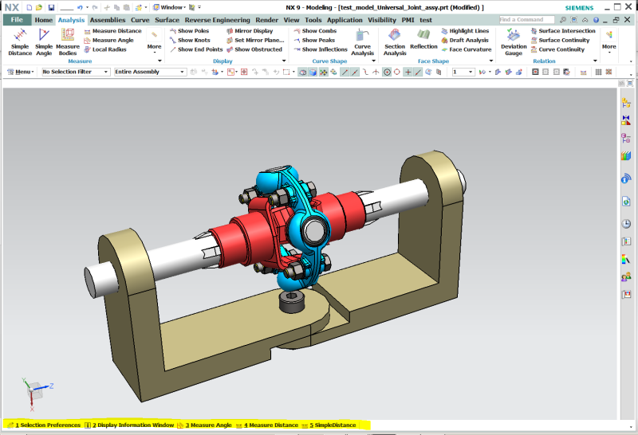The height and width of the screenshot is (435, 638).
Task: Open the Section Analysis tool
Action: (x=395, y=42)
